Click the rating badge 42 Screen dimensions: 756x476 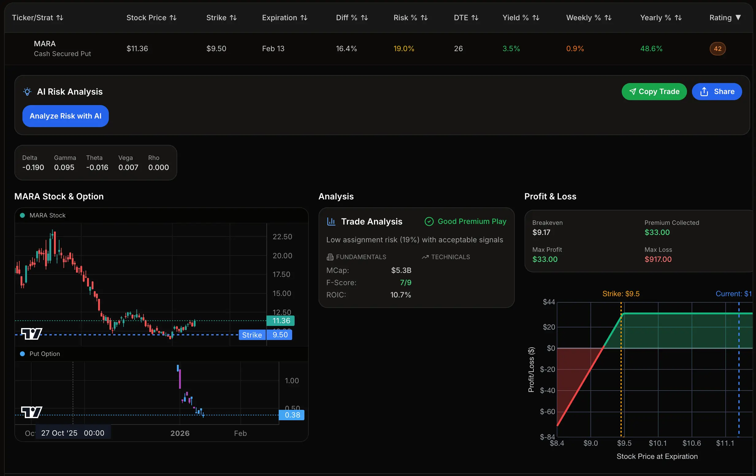tap(717, 49)
